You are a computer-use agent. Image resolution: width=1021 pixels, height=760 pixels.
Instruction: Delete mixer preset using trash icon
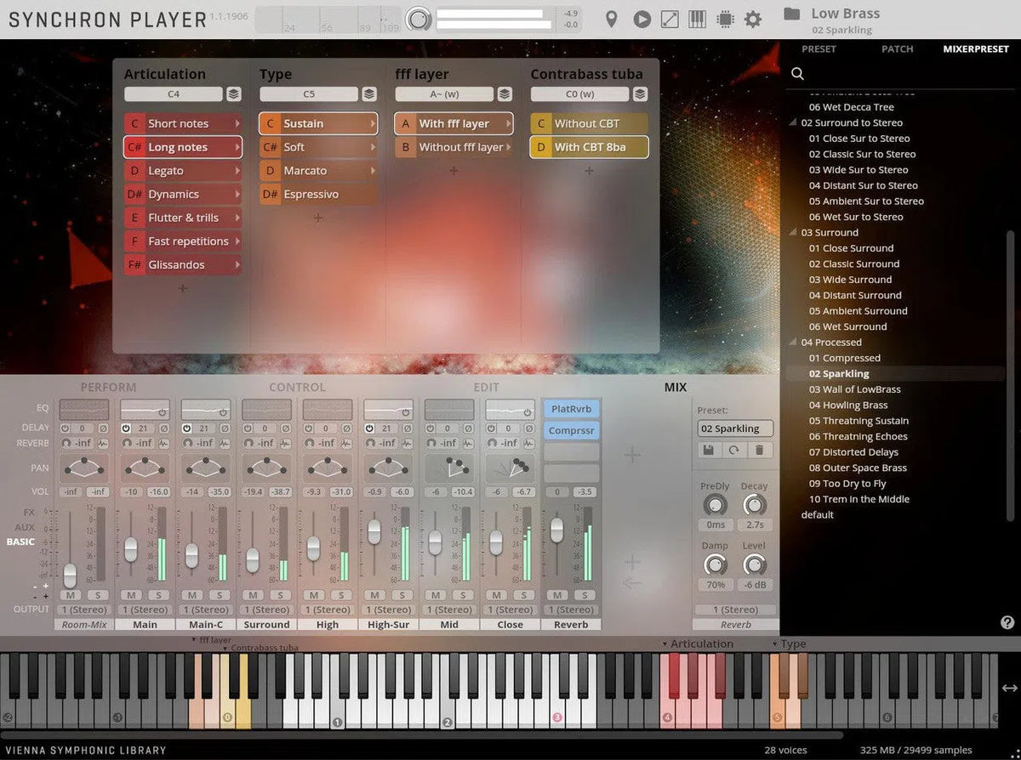click(x=759, y=451)
